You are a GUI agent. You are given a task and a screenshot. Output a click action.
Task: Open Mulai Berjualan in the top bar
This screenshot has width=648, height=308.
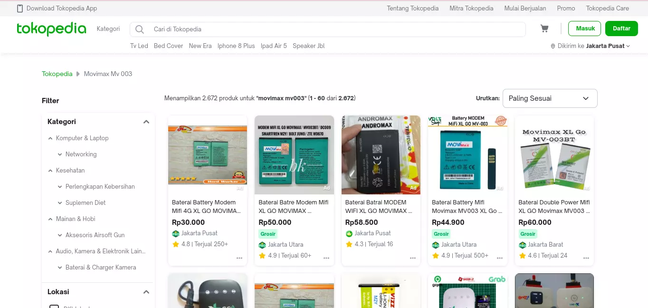[525, 8]
